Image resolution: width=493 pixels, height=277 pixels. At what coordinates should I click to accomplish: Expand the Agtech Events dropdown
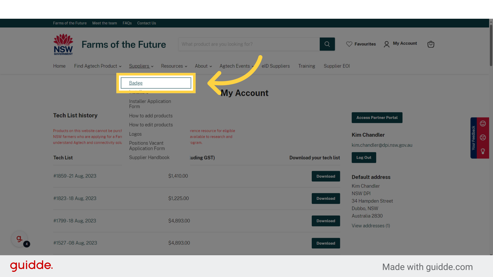(236, 66)
